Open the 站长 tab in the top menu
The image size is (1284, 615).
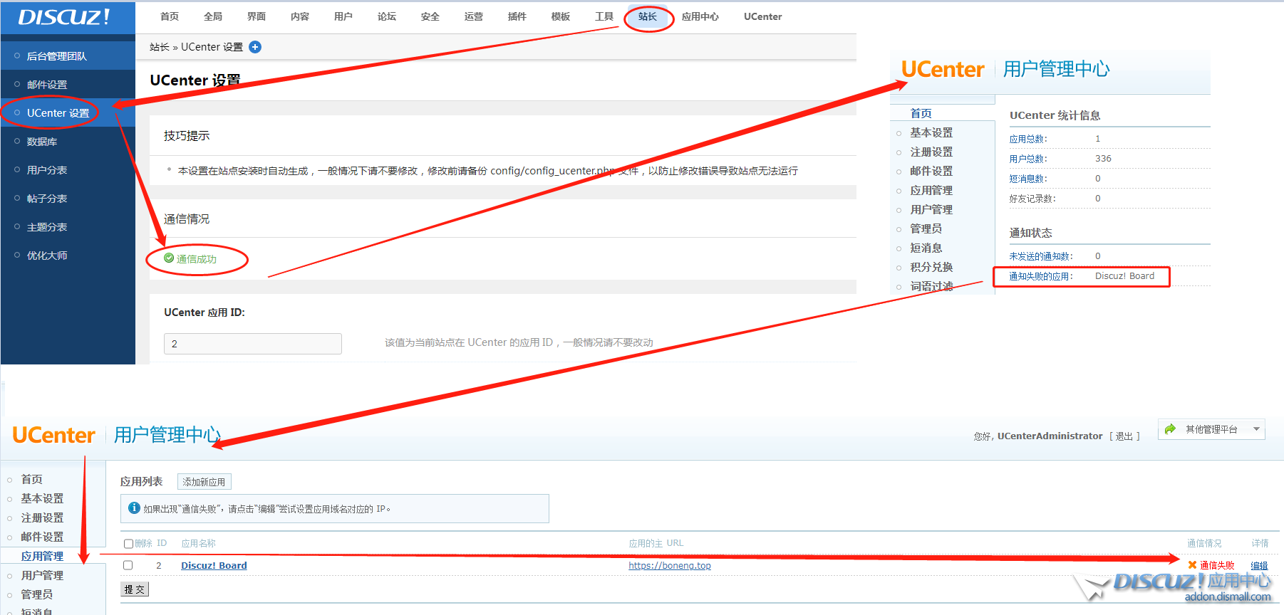pos(648,17)
